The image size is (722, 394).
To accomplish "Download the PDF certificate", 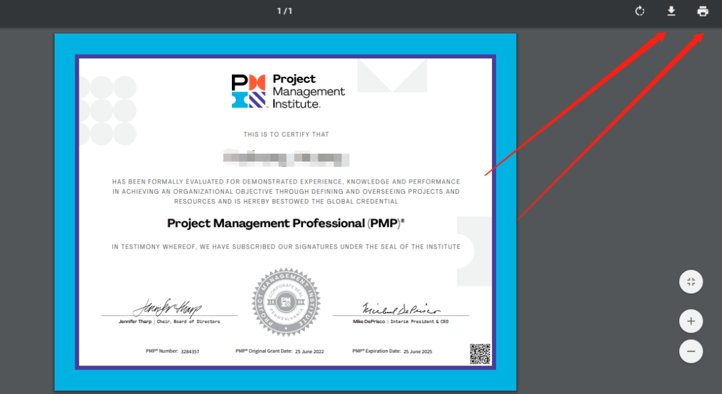I will point(671,11).
